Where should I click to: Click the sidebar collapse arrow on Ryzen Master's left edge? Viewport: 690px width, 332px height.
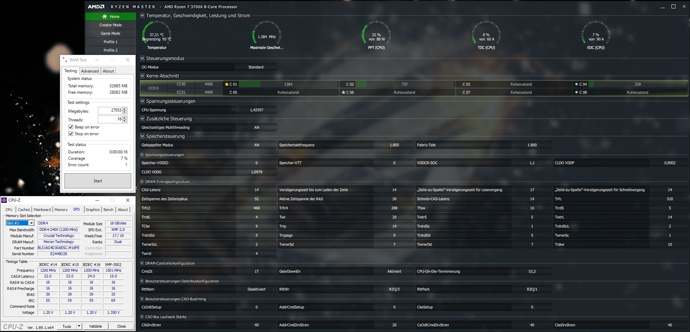137,188
